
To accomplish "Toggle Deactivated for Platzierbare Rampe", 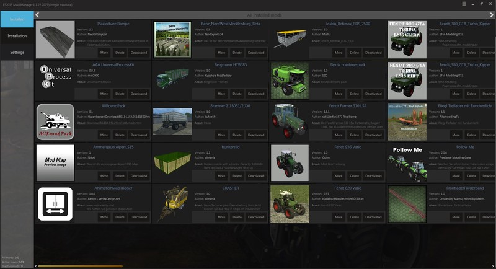I will [139, 53].
